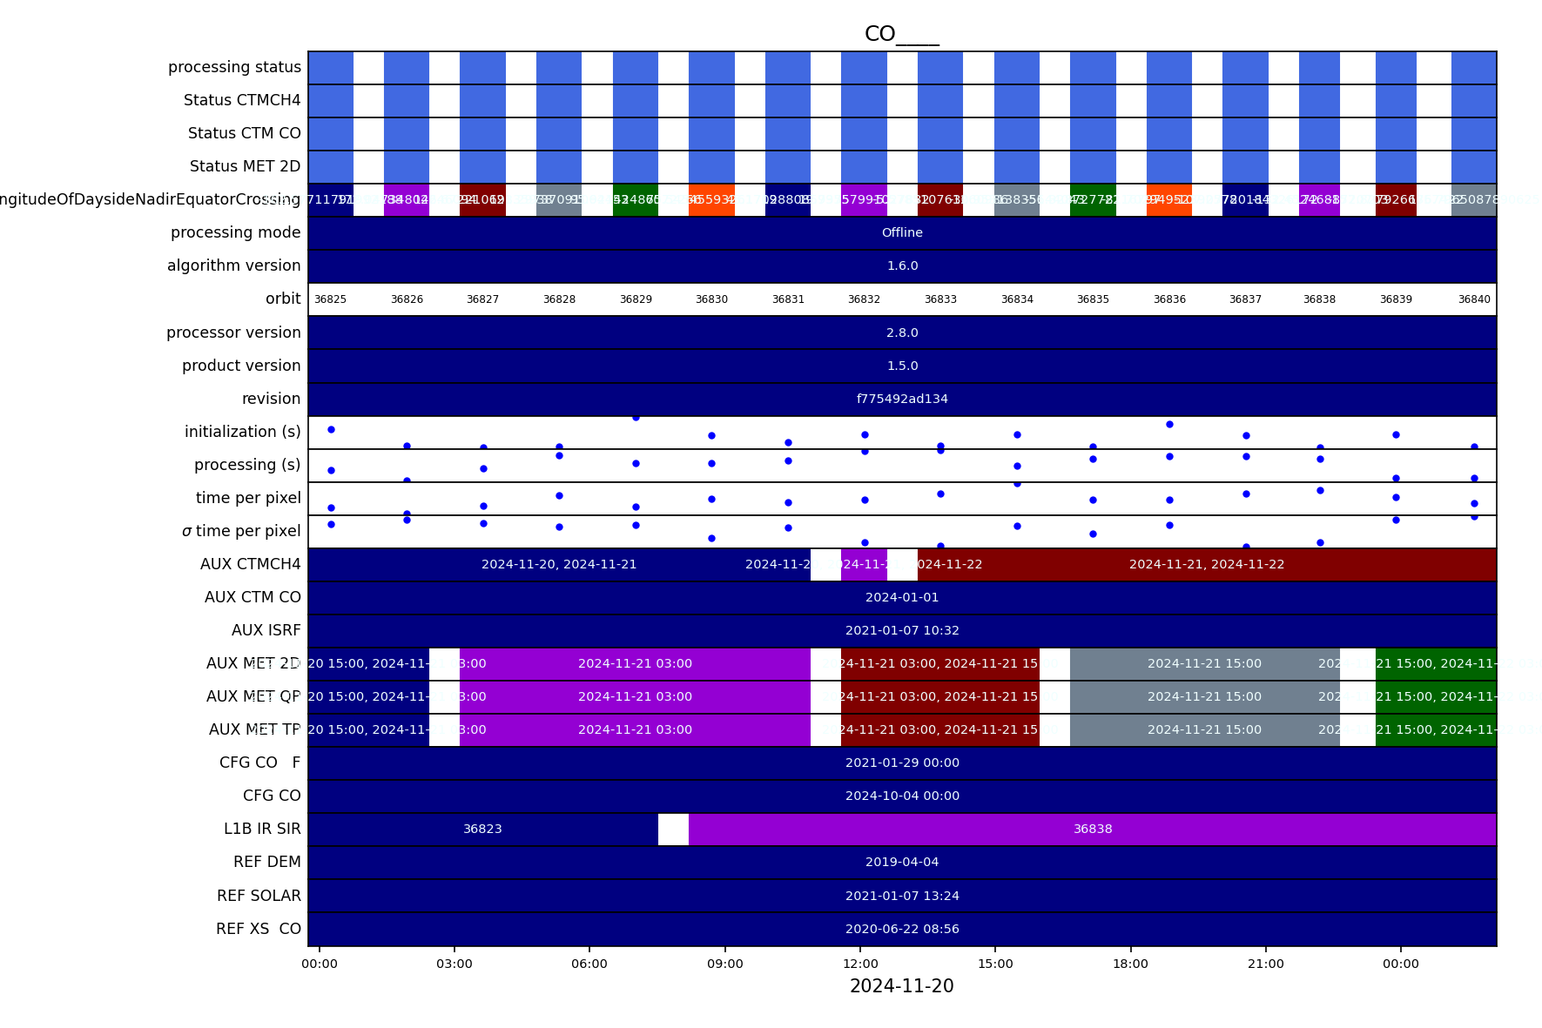Click the 2.8.0 processor version value

(901, 333)
